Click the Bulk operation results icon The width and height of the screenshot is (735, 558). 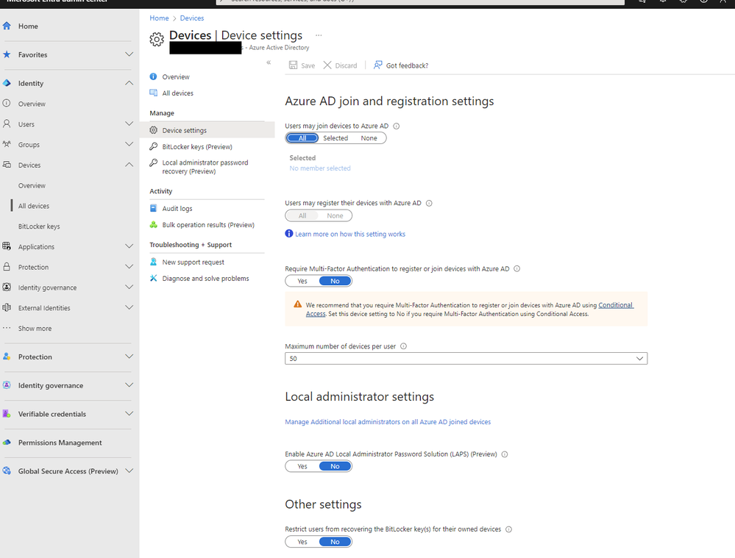pyautogui.click(x=153, y=224)
